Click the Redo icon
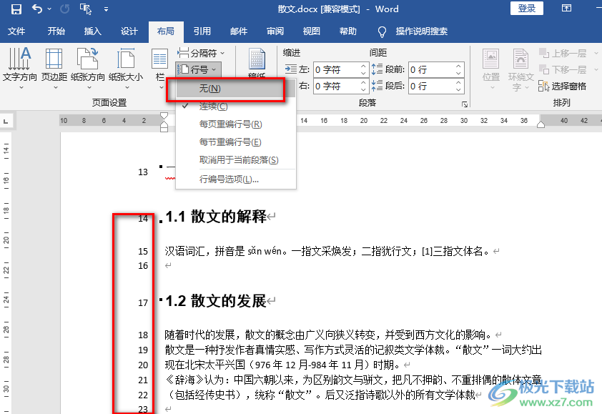This screenshot has height=414, width=602. (64, 9)
